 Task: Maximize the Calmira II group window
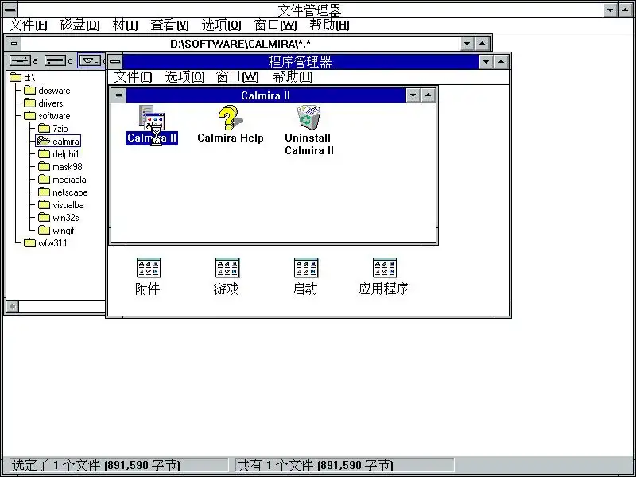coord(429,95)
